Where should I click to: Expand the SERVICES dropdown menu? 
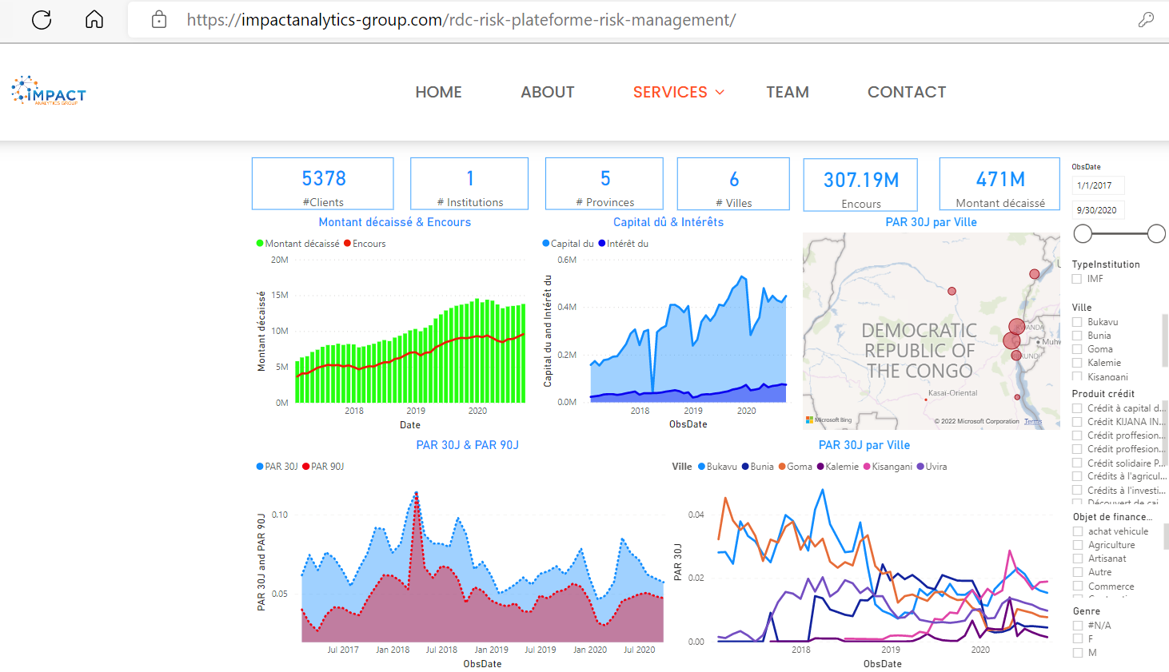[678, 92]
